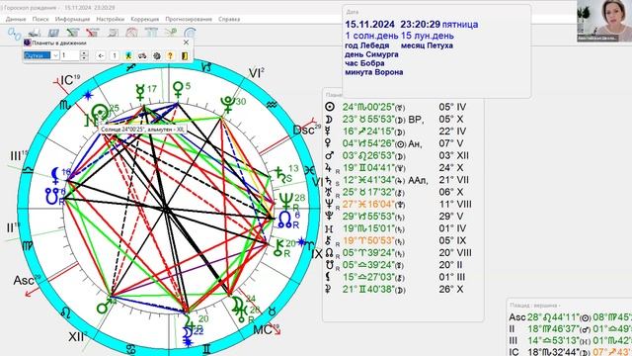The width and height of the screenshot is (632, 356).
Task: Click the Pluto glyph at 30 on chart
Action: tap(228, 105)
